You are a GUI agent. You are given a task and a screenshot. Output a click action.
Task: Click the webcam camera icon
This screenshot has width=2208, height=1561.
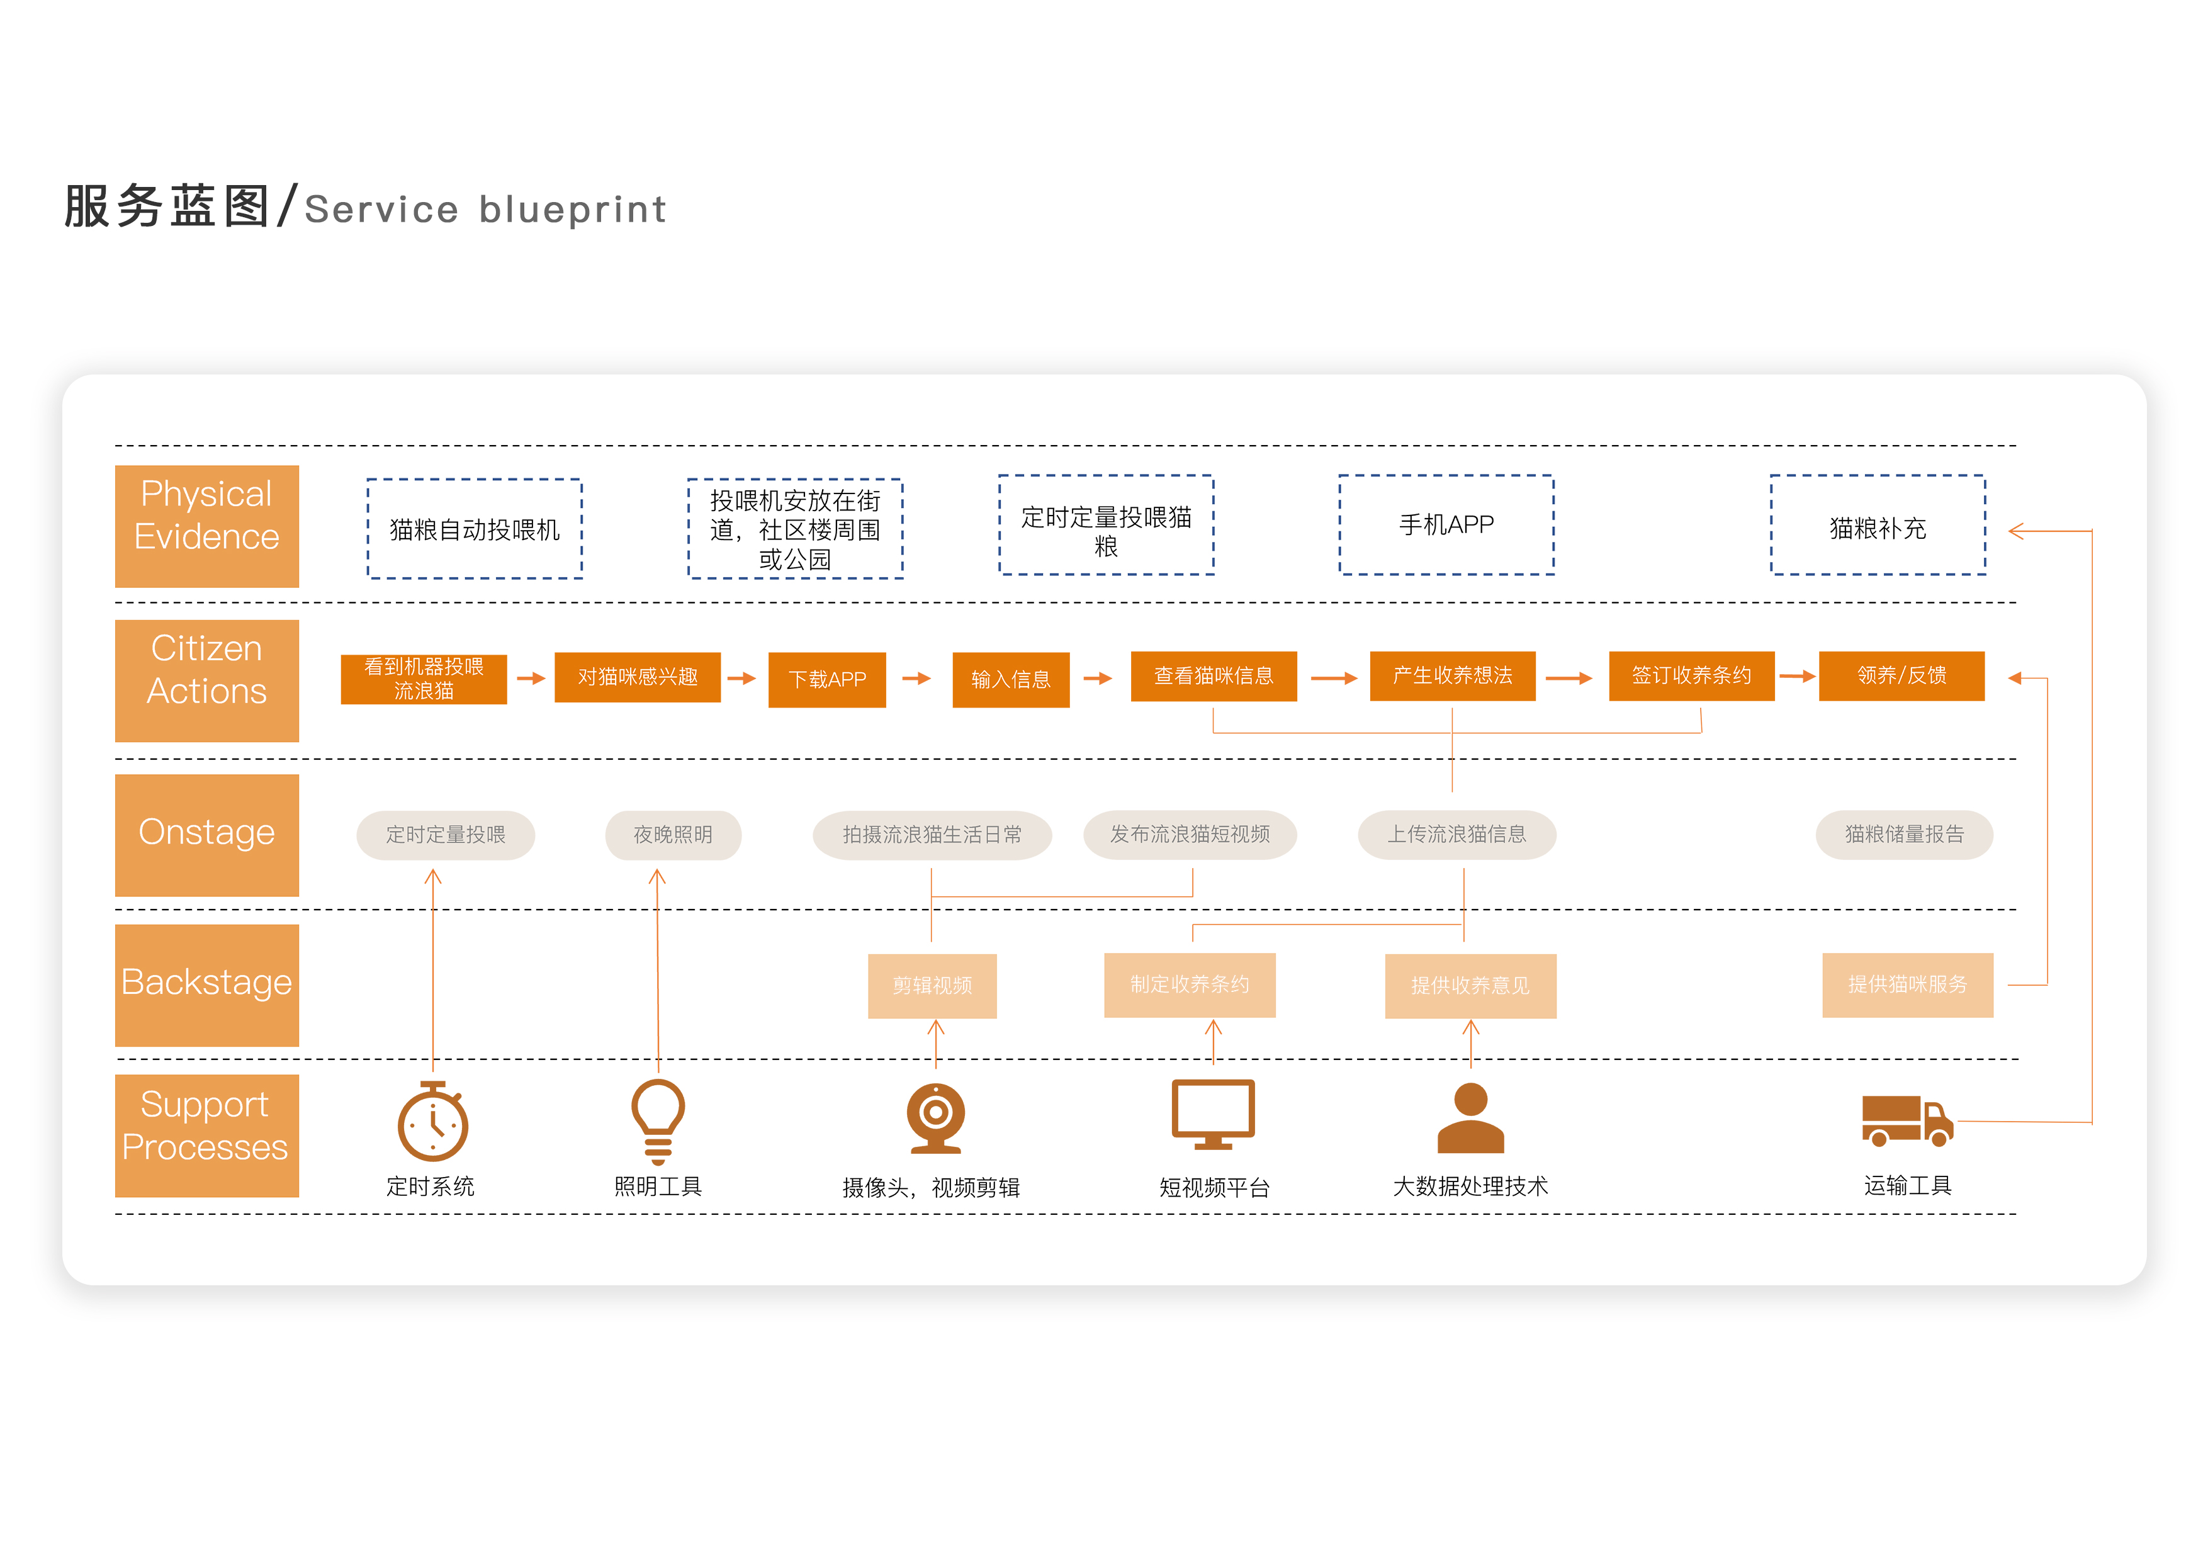tap(935, 1118)
